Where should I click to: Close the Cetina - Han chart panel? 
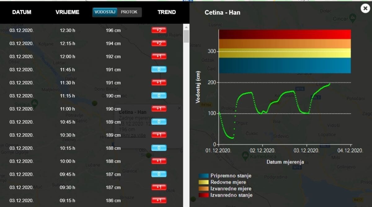point(365,9)
